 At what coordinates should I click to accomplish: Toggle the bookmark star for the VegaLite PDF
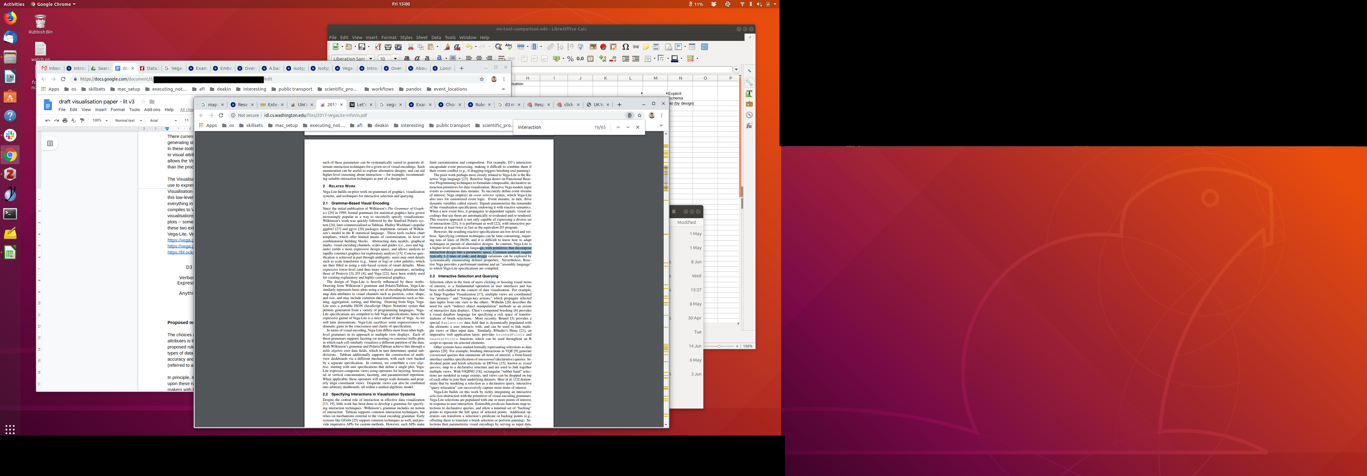[640, 115]
